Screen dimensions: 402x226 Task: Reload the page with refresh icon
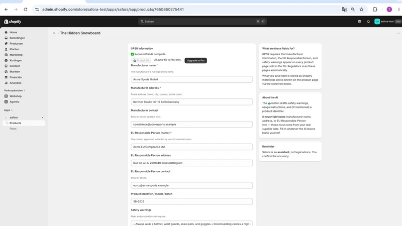point(26,10)
